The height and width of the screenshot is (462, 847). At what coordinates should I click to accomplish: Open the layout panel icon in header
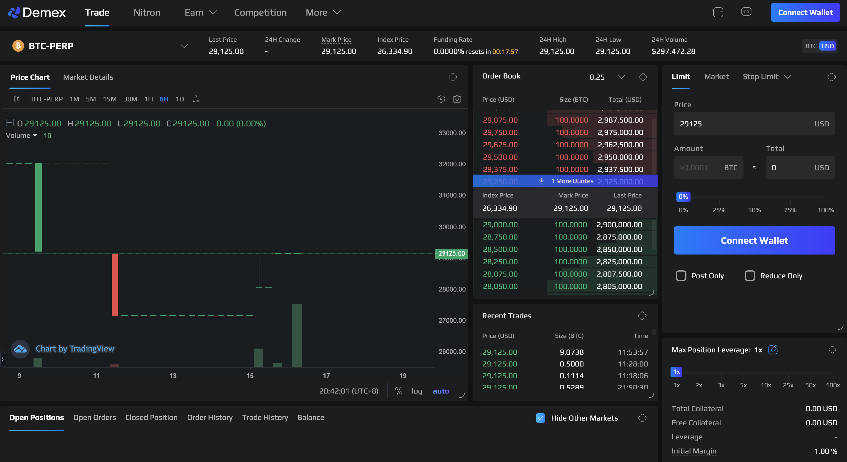click(718, 12)
